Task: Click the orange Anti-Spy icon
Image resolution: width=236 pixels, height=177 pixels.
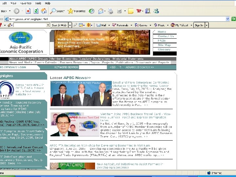Action: (88, 25)
